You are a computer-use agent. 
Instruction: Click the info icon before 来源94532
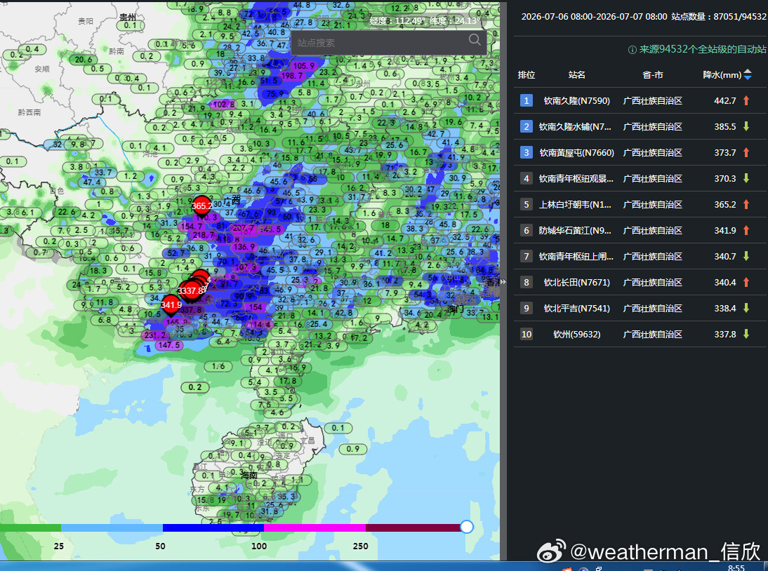pos(632,50)
